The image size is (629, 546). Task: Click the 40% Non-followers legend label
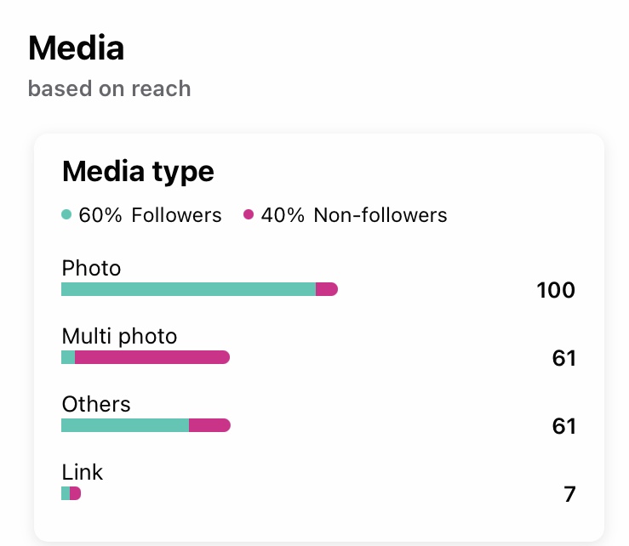[354, 215]
